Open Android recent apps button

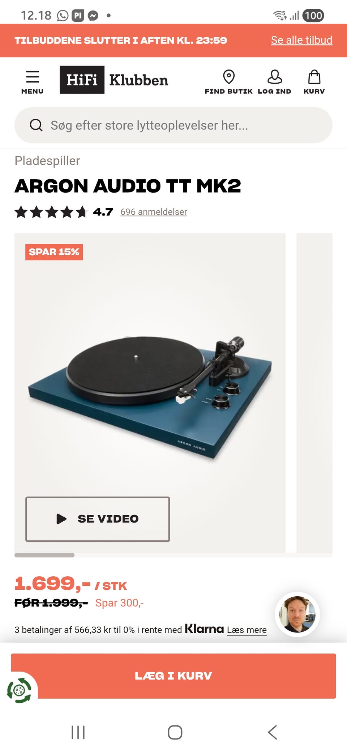point(78,732)
